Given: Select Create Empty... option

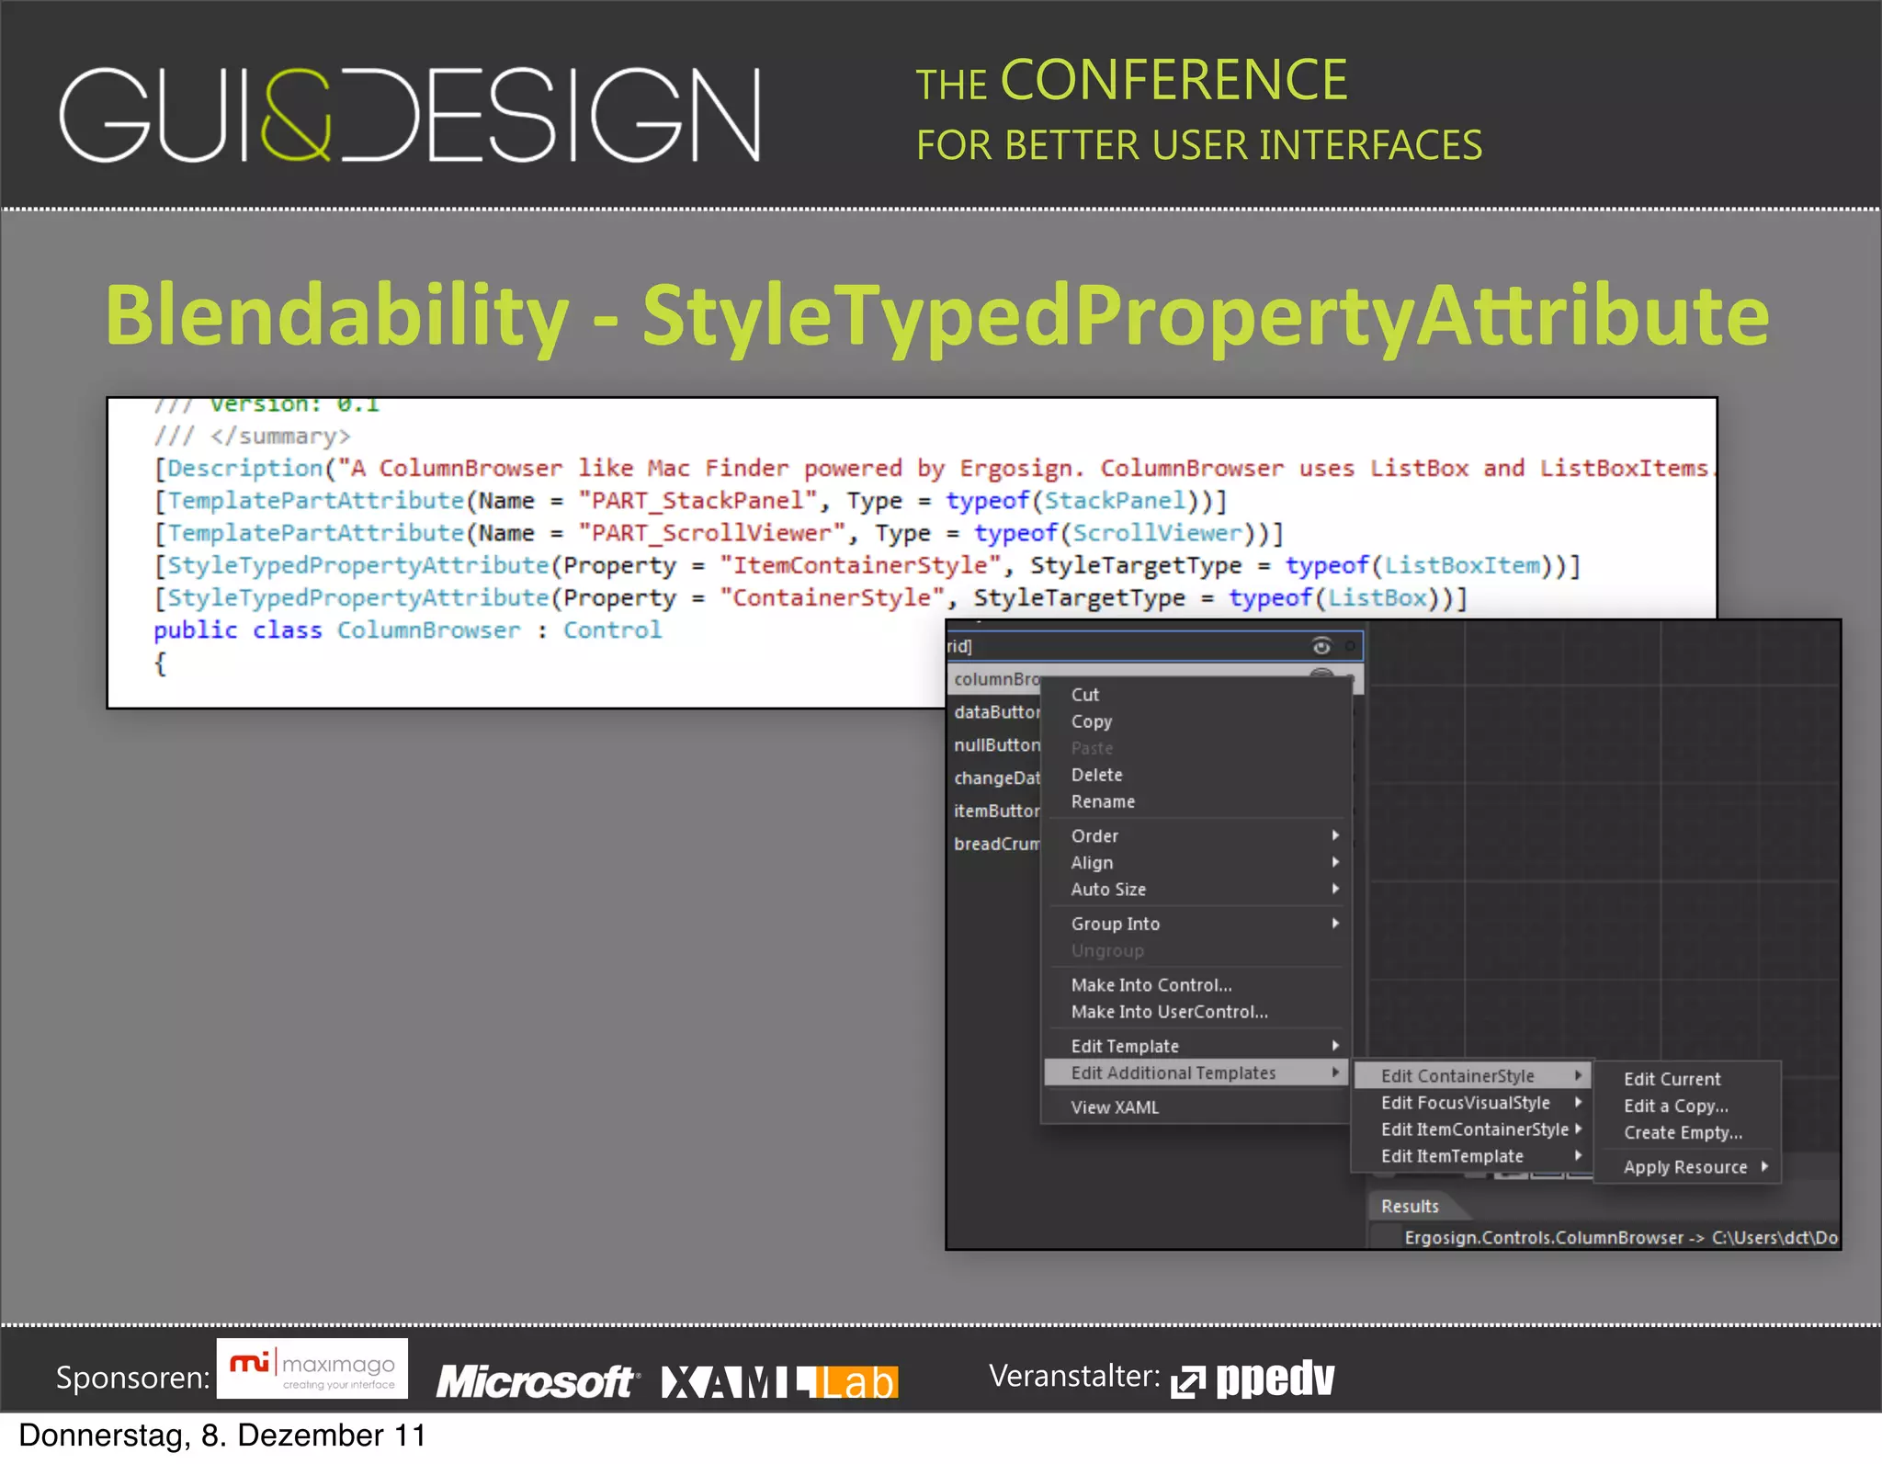Looking at the screenshot, I should (1687, 1132).
